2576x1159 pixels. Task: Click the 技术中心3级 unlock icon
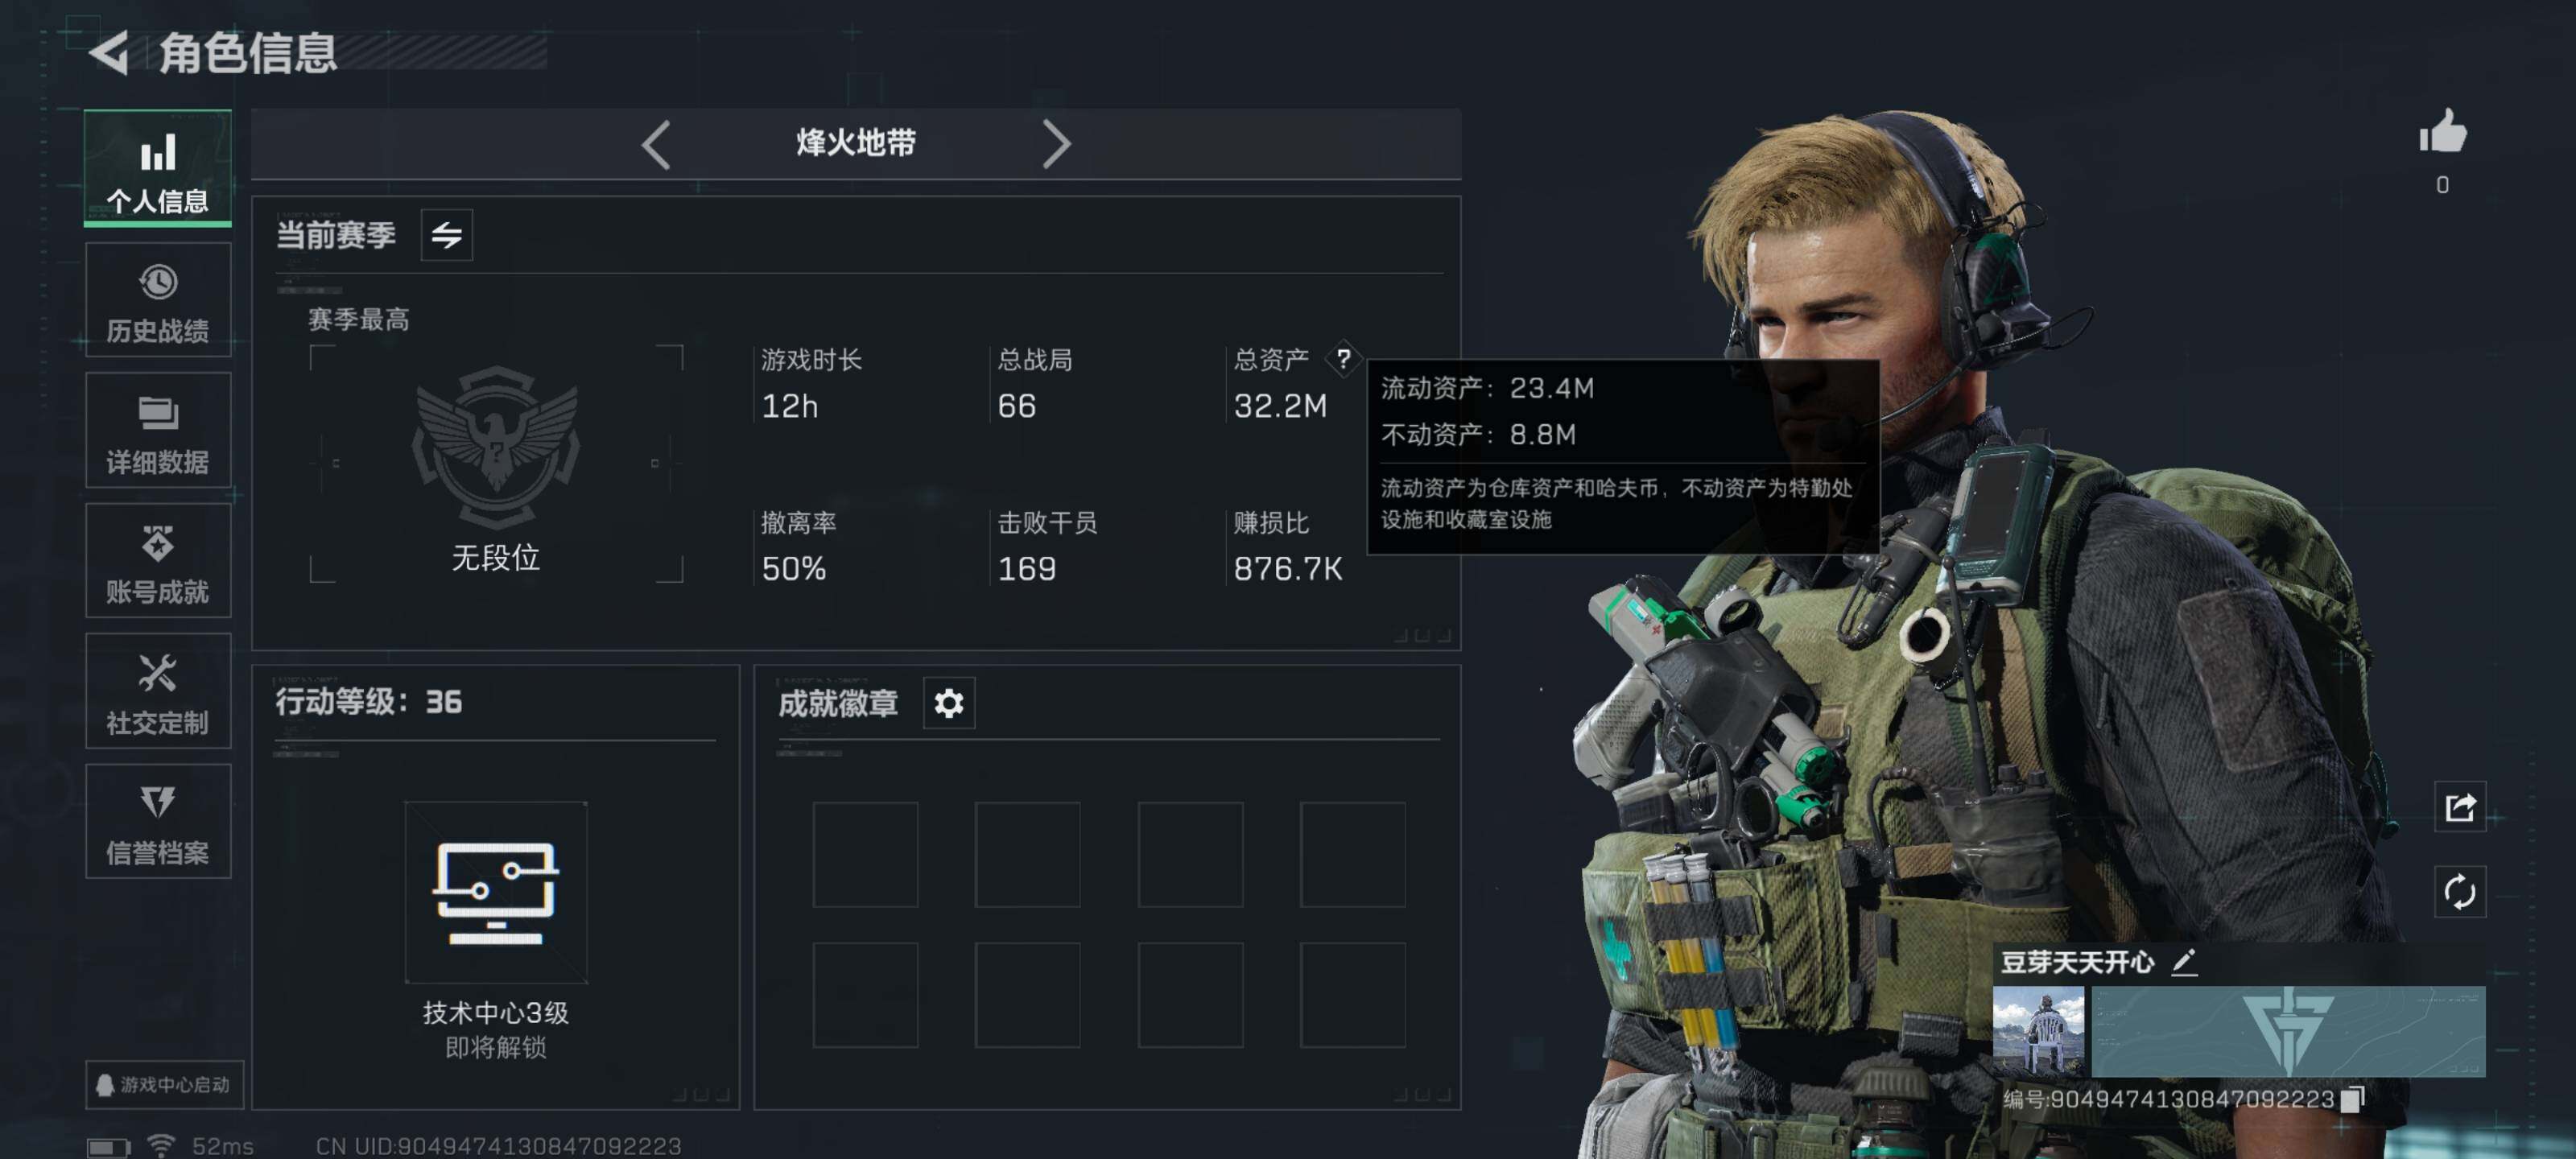point(496,892)
